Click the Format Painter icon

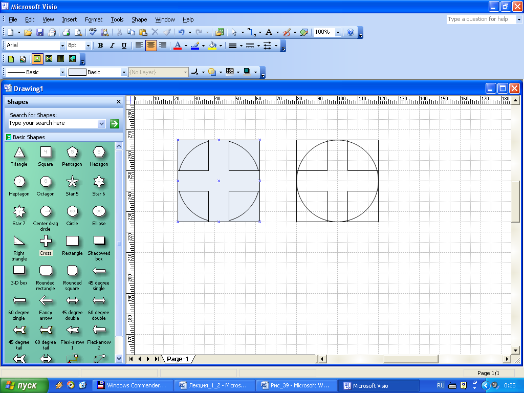167,32
